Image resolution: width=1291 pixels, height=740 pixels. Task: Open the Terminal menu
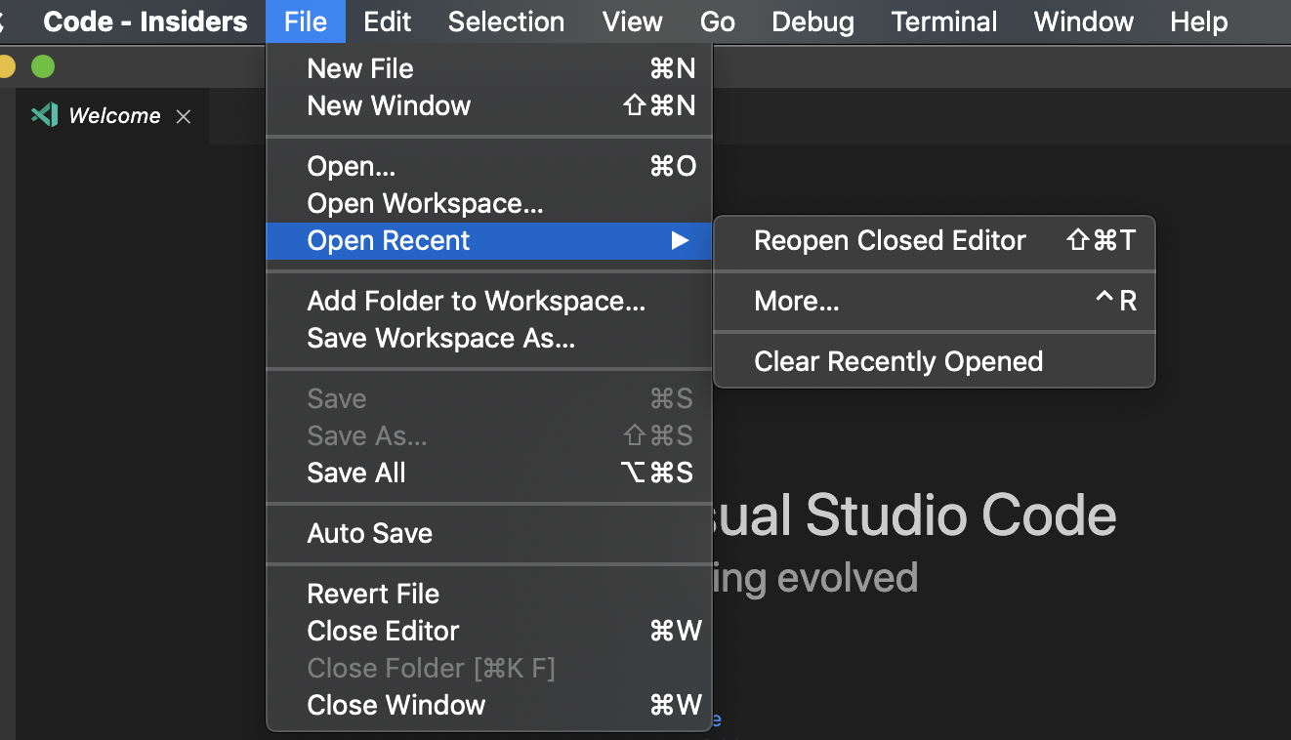tap(942, 21)
